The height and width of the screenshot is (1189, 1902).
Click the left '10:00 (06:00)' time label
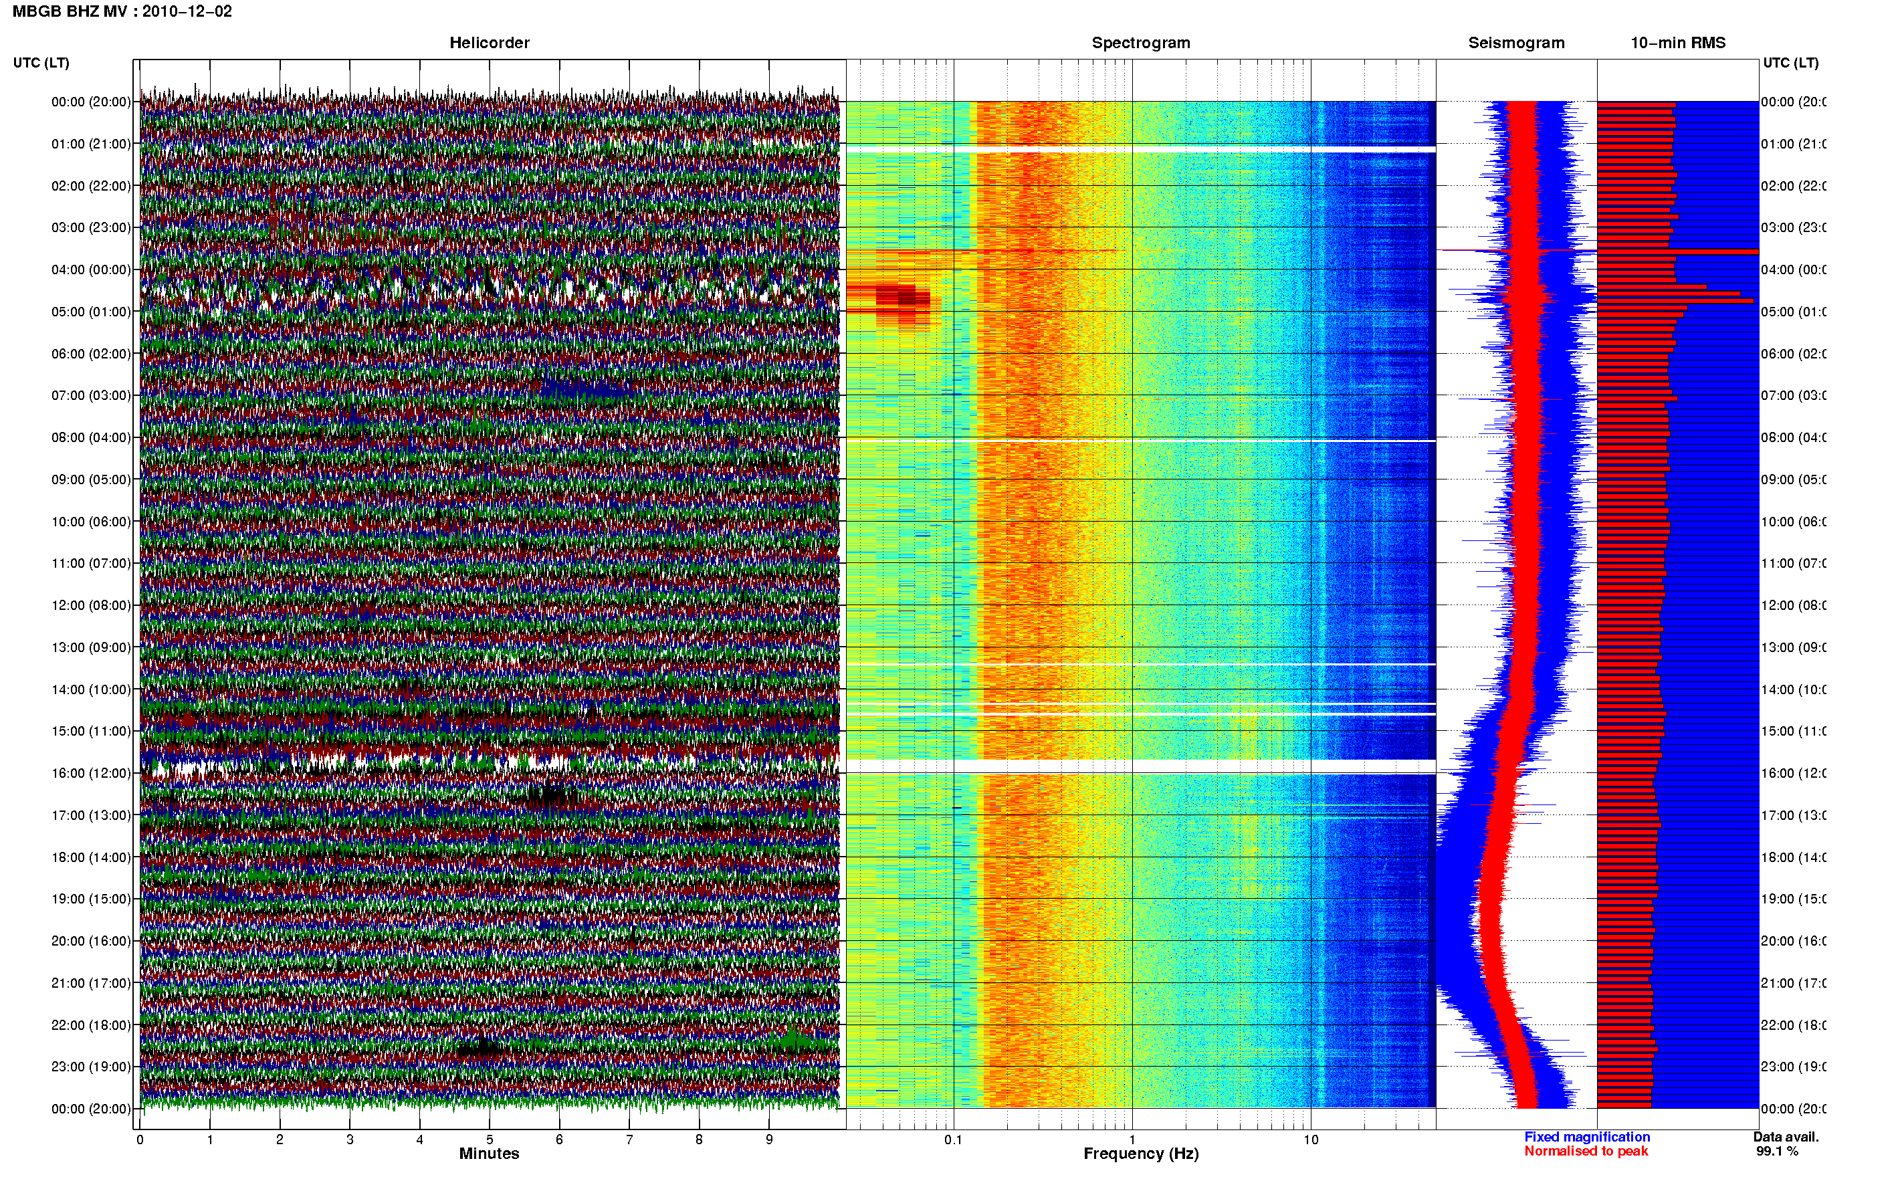click(x=91, y=522)
